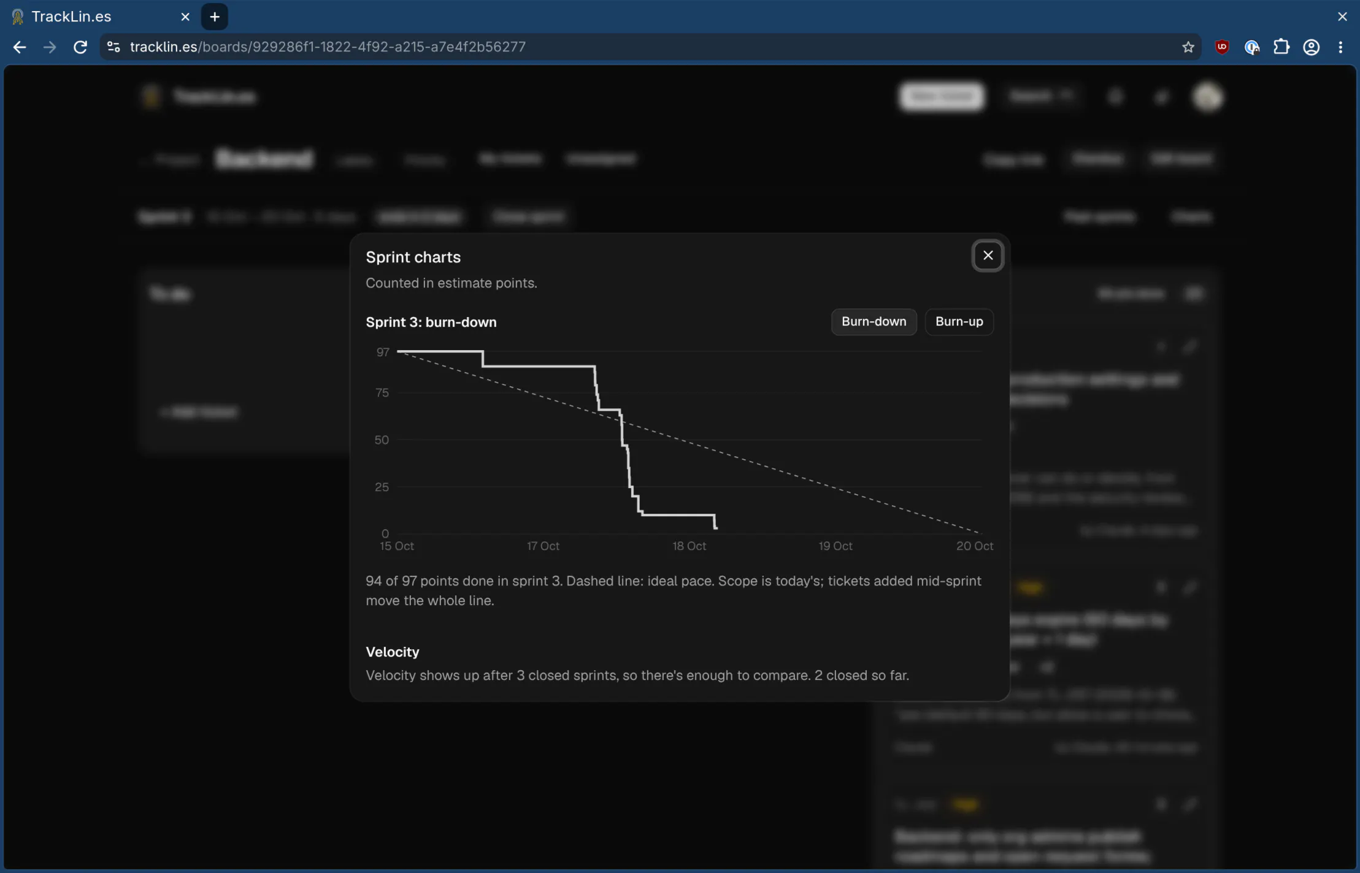Click the Velocity section heading
This screenshot has height=873, width=1360.
(x=393, y=652)
